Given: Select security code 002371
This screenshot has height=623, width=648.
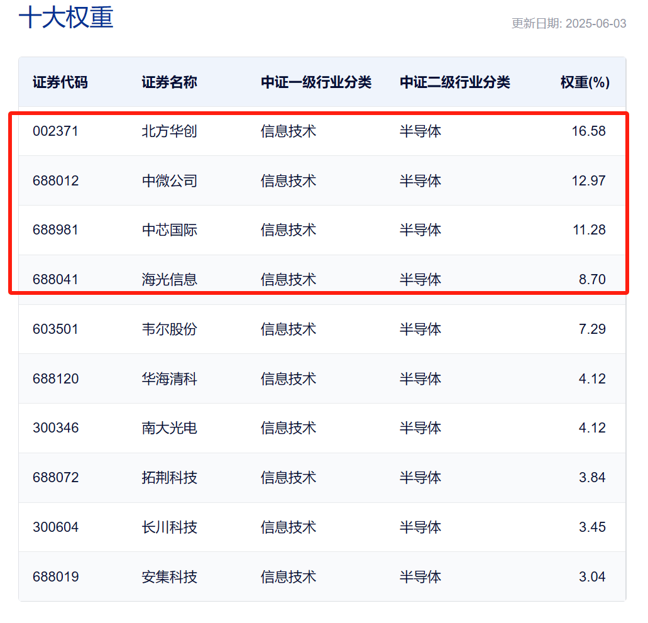Looking at the screenshot, I should [55, 131].
